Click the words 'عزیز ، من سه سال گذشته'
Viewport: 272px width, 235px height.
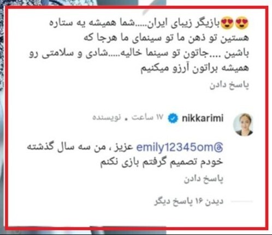(80, 147)
